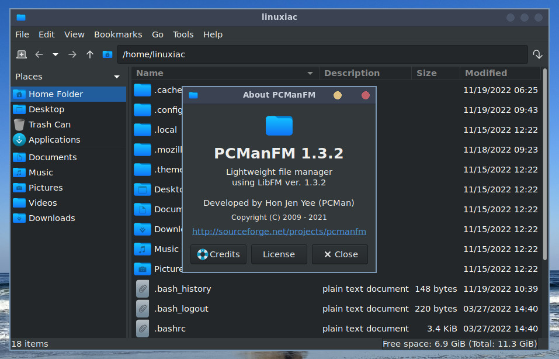559x359 pixels.
Task: Open the Go menu
Action: (158, 34)
